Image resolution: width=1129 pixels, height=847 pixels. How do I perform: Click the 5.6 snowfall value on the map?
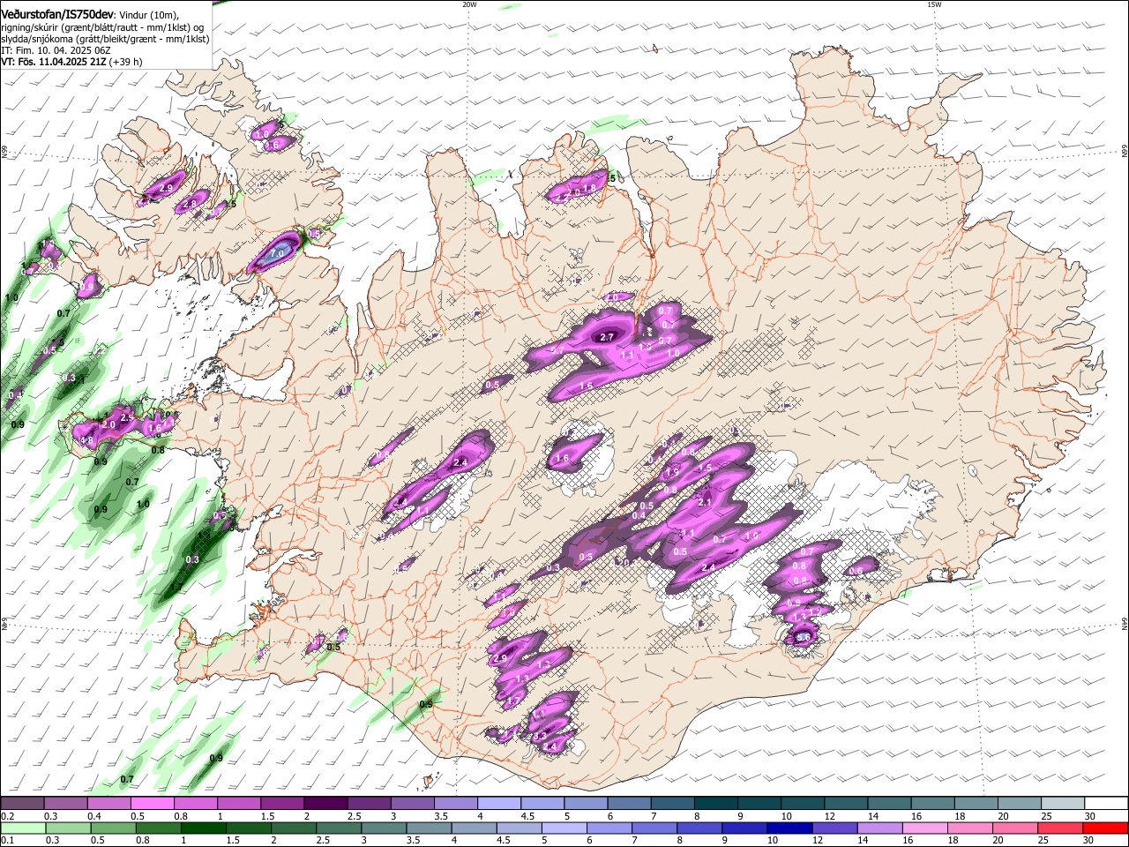coord(803,637)
